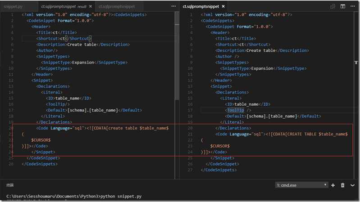
Task: Close ct.sqlpromptsnippet tab in right editor group
Action: tap(223, 6)
